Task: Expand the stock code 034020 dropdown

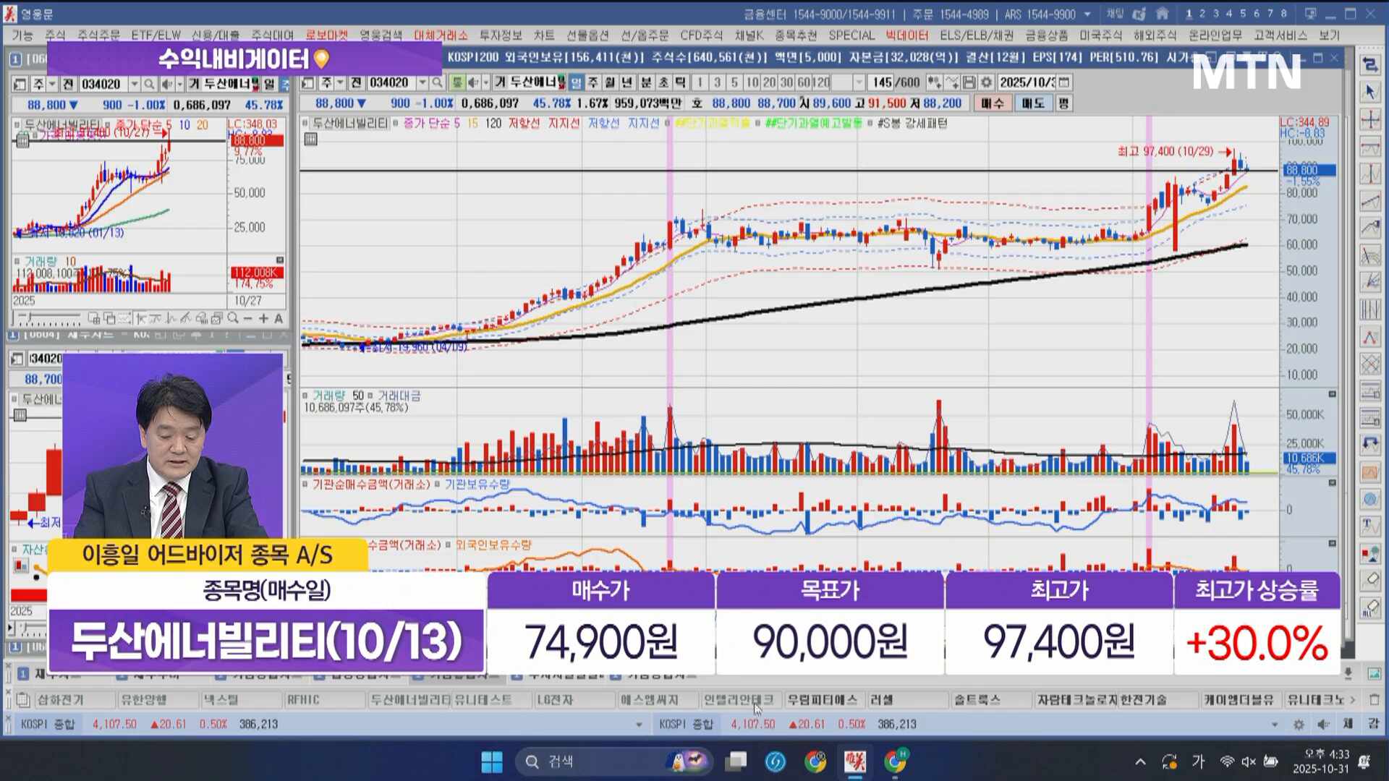Action: click(422, 82)
